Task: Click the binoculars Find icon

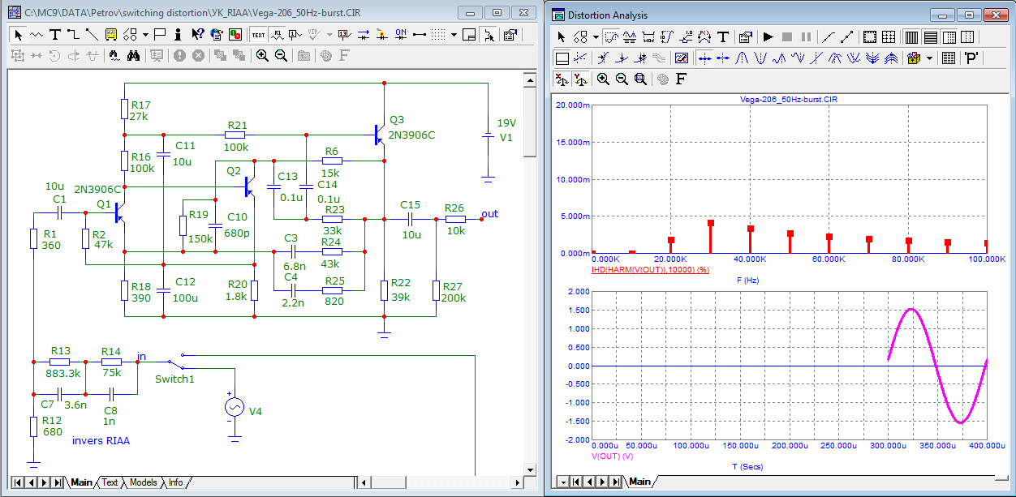Action: (x=134, y=55)
